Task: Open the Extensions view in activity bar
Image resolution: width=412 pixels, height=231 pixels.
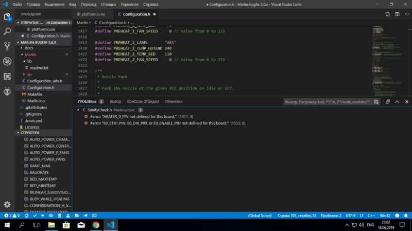Action: pyautogui.click(x=7, y=76)
